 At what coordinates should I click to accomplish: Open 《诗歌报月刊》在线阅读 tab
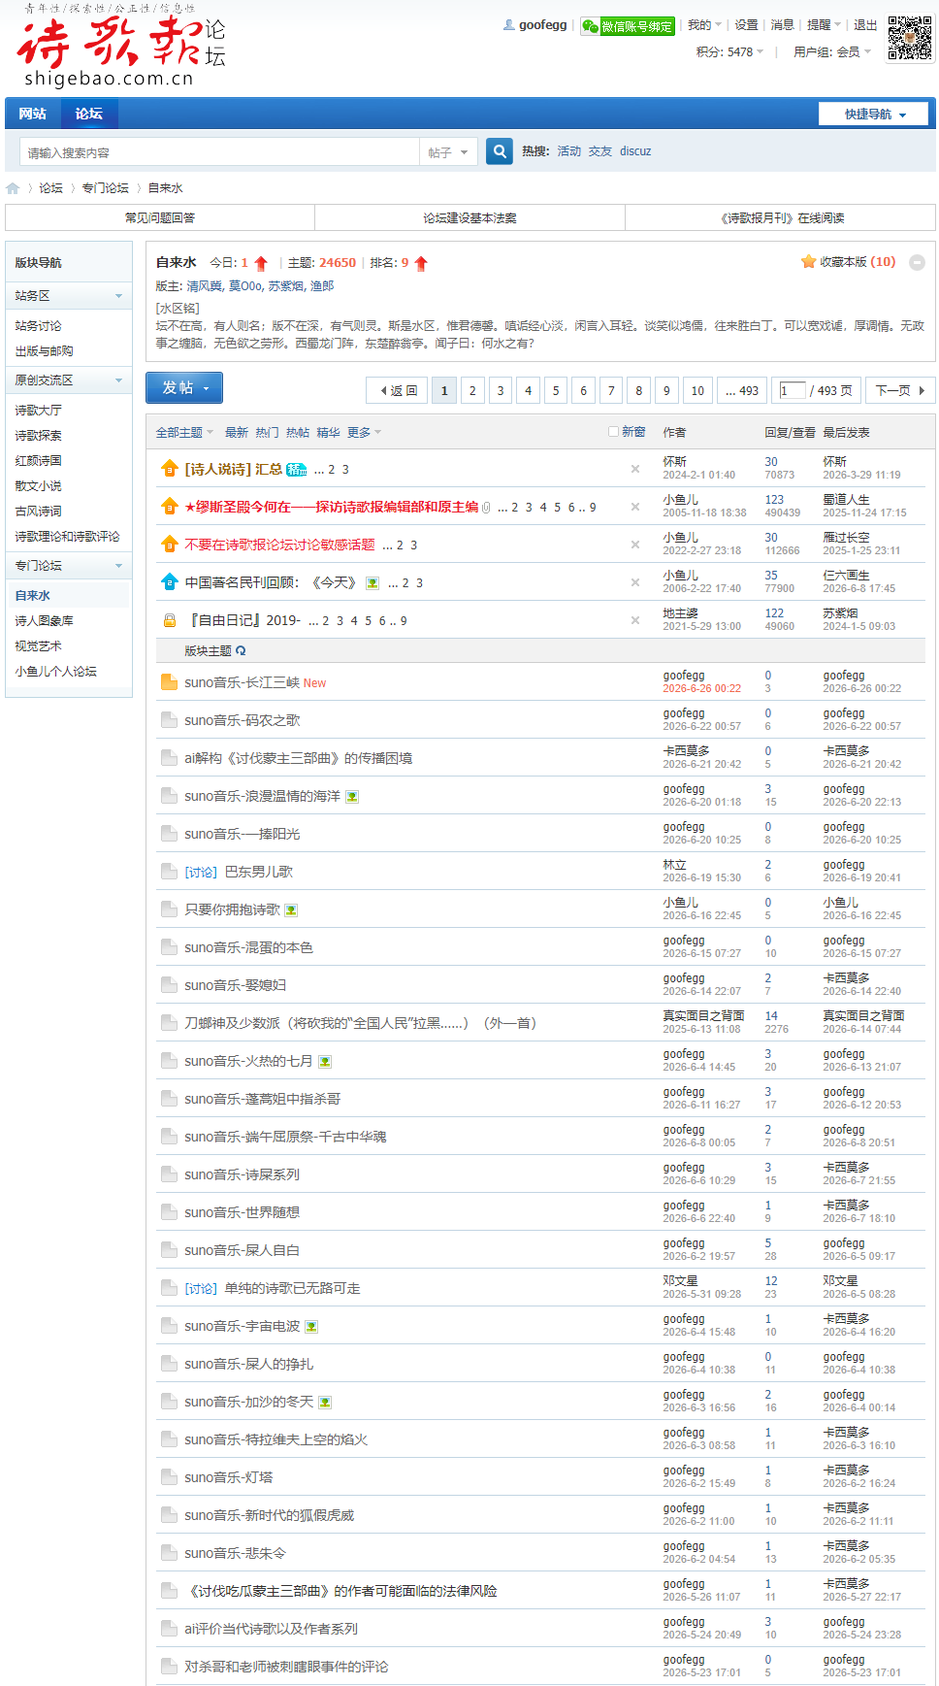click(781, 218)
